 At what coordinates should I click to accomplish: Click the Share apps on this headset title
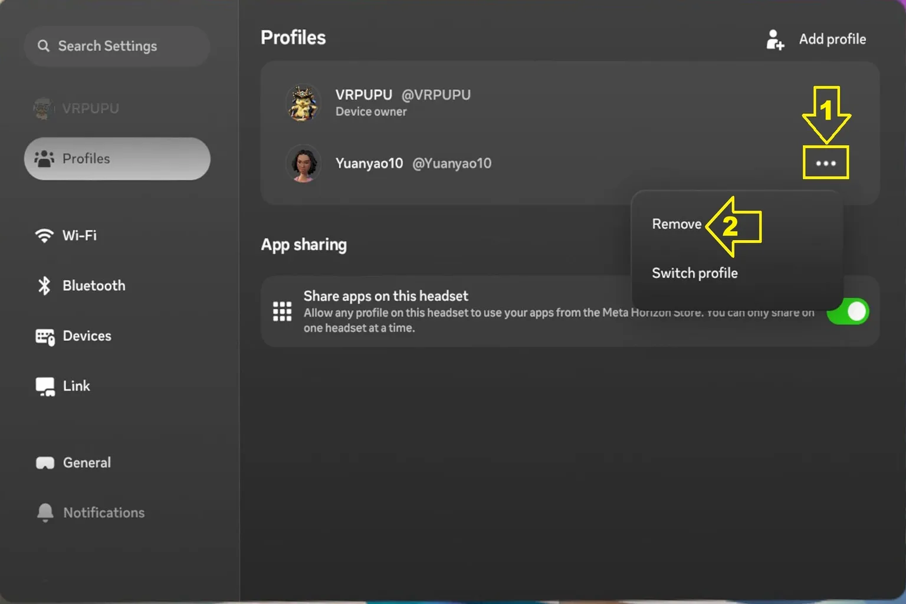tap(386, 296)
